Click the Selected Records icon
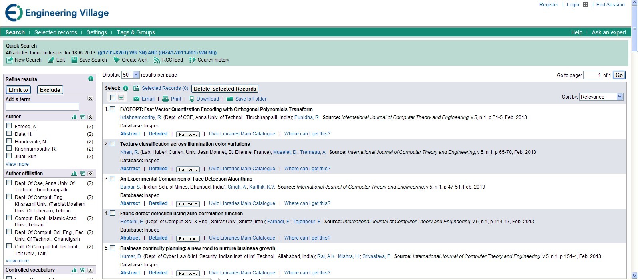Screen dimensions: 638x280 coord(137,88)
